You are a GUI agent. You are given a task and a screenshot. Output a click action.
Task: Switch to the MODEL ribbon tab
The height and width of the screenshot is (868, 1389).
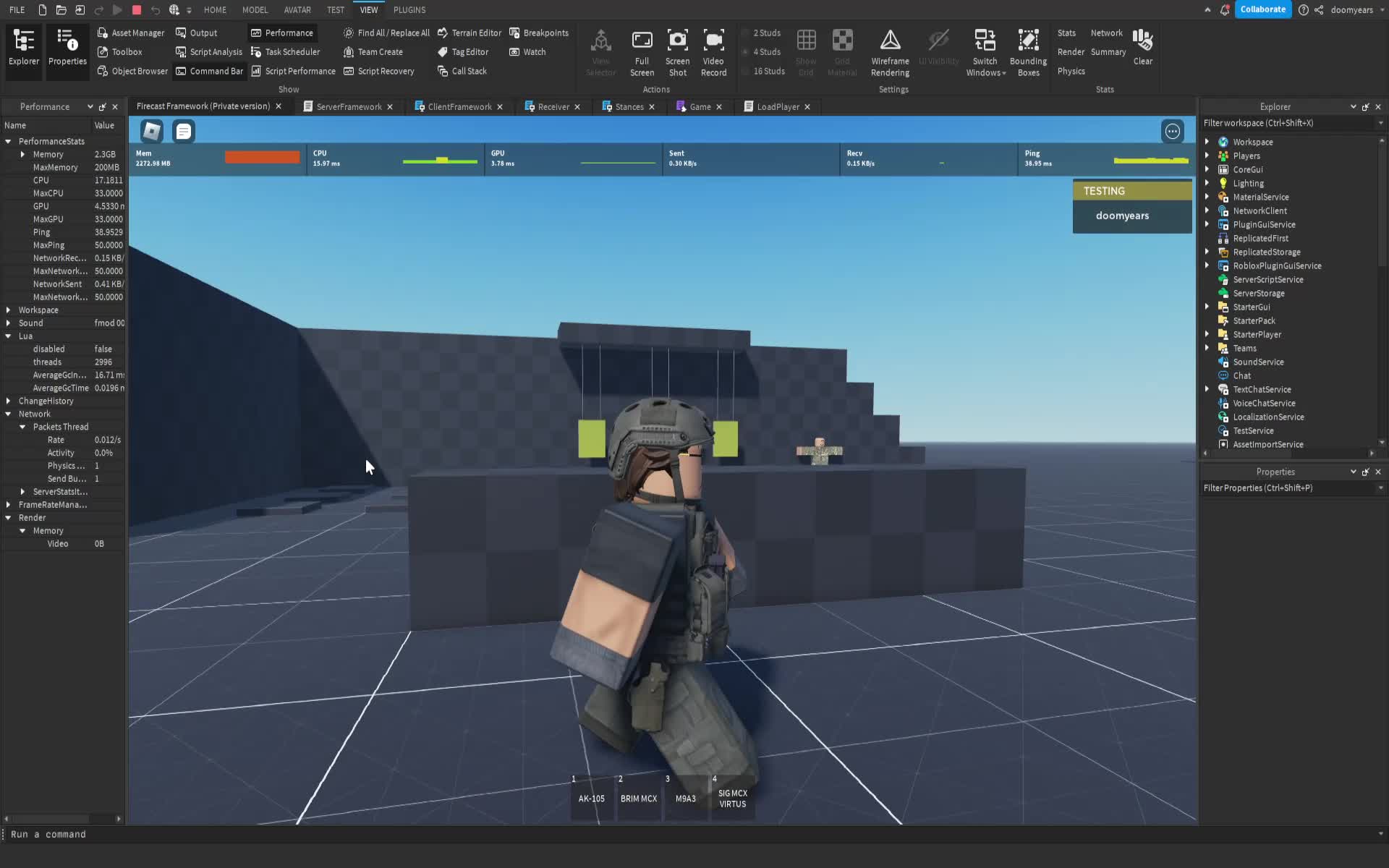coord(255,9)
